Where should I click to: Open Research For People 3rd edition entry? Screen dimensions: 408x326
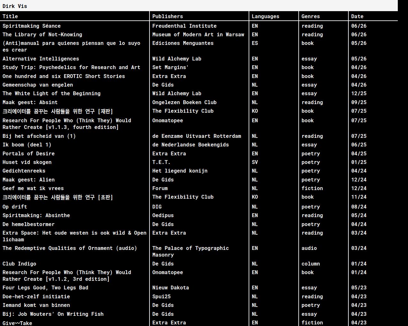click(67, 276)
